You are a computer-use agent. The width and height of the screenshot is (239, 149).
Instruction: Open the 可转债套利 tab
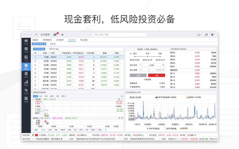(47, 40)
